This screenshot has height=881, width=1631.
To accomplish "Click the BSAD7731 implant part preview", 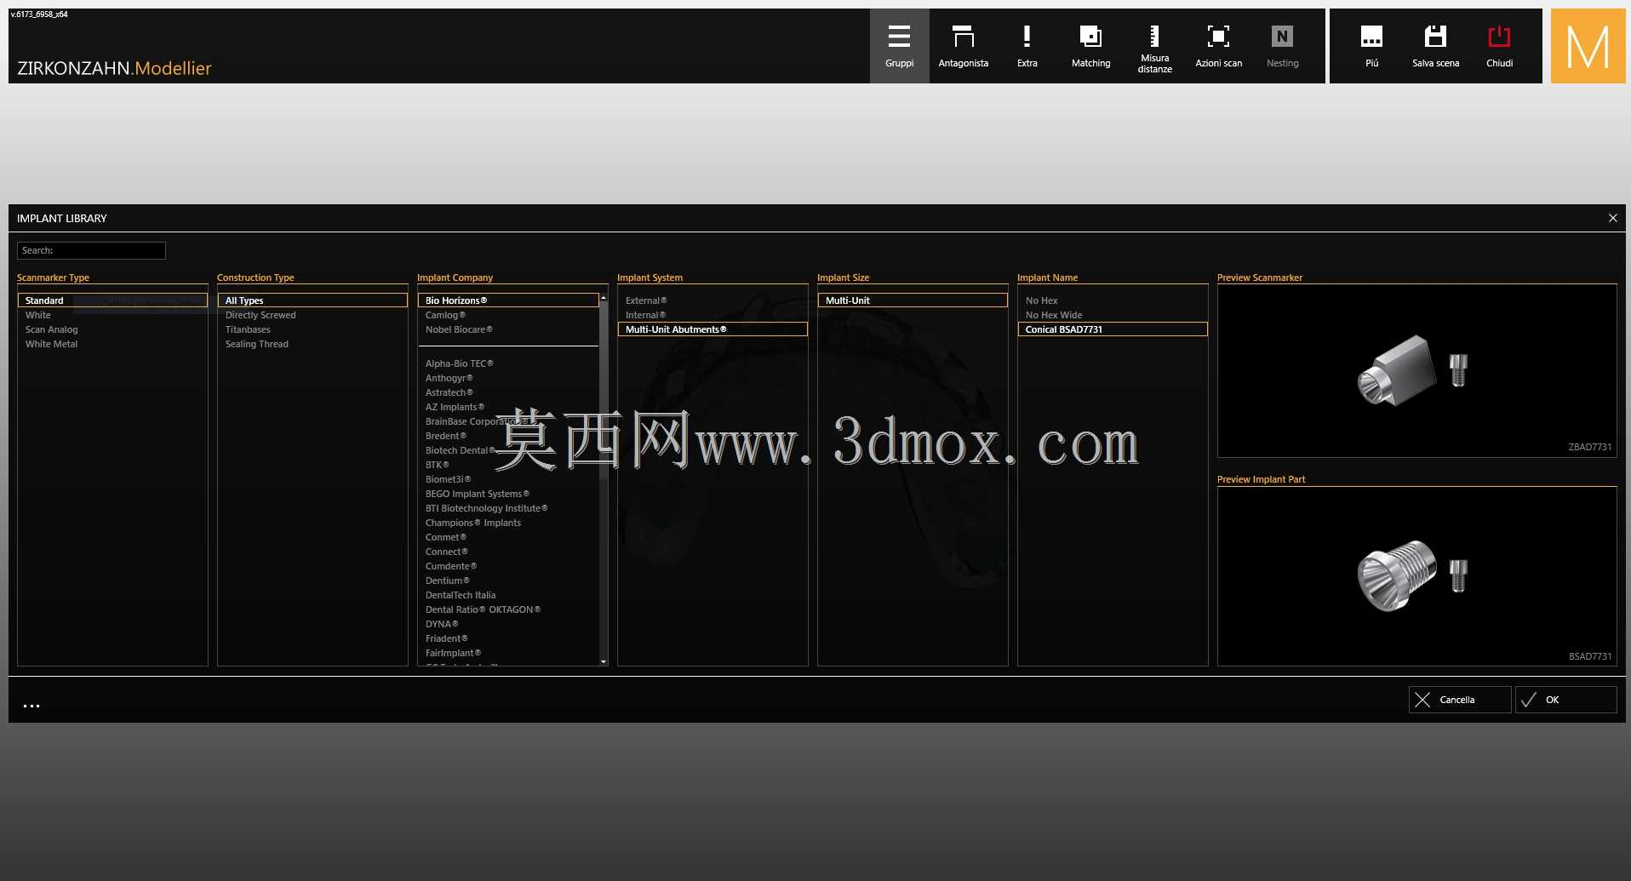I will pos(1416,576).
